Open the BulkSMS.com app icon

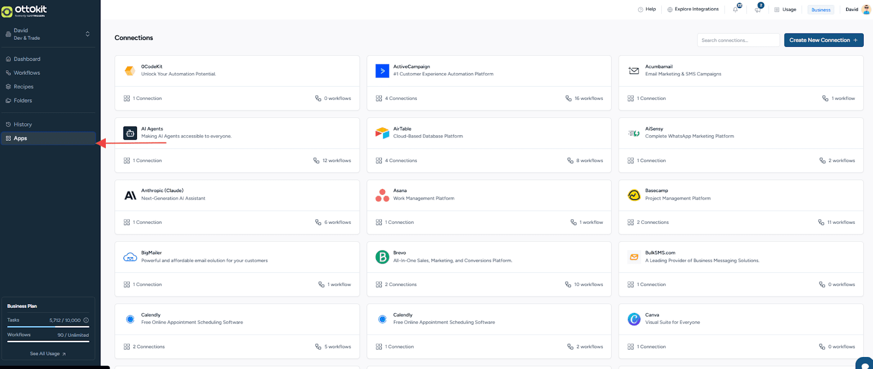pos(633,257)
